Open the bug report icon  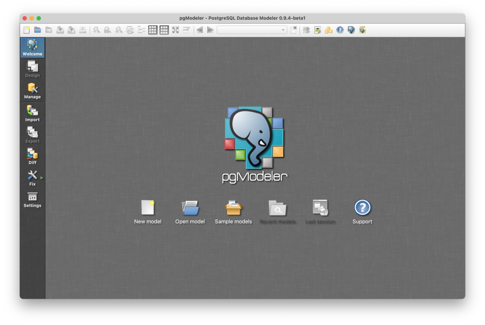[x=318, y=30]
